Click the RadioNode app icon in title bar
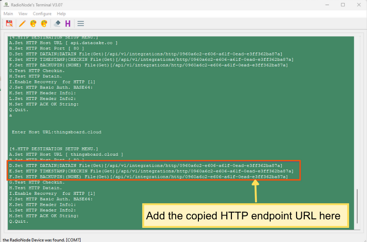 pos(5,5)
